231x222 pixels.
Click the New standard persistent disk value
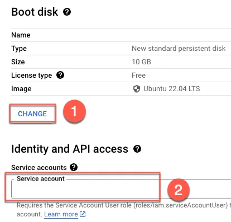pyautogui.click(x=179, y=49)
